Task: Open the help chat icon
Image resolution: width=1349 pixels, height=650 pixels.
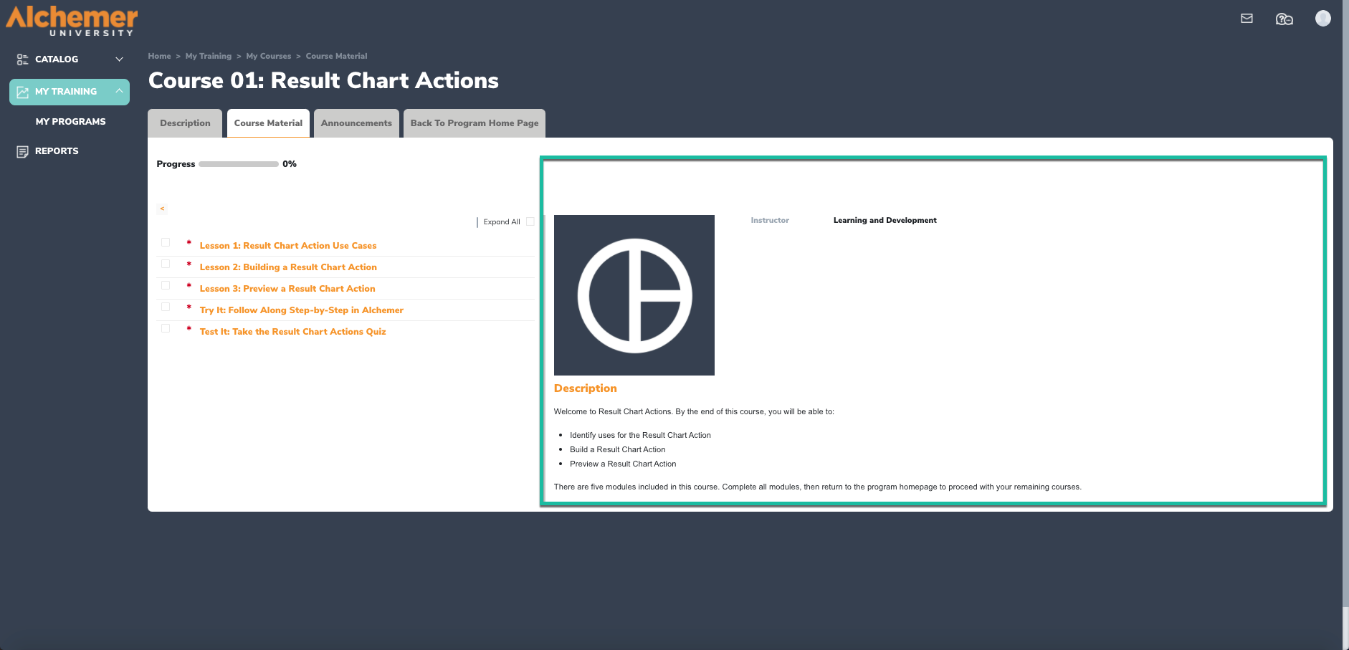Action: (1284, 19)
